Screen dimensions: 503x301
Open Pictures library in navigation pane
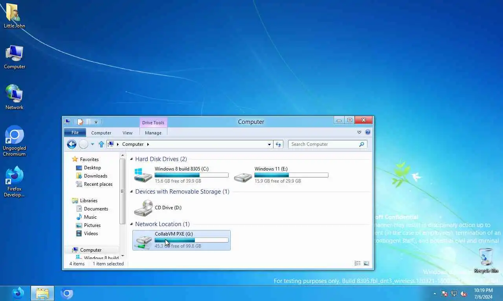point(92,225)
